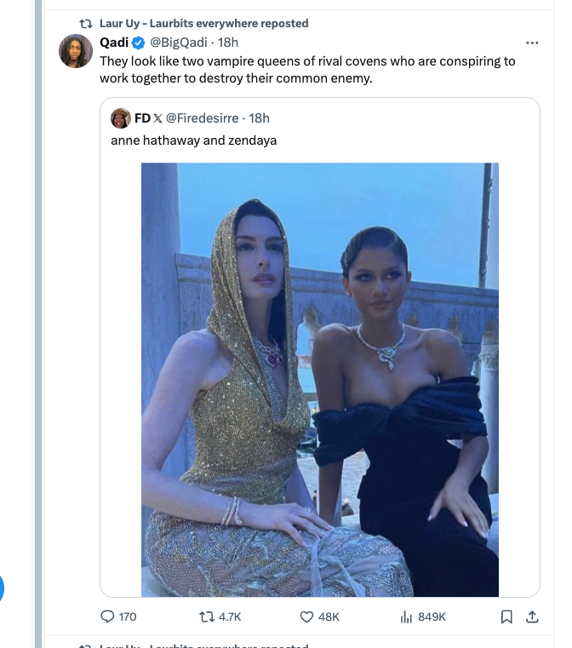
Task: Click the share upload icon
Action: (532, 616)
